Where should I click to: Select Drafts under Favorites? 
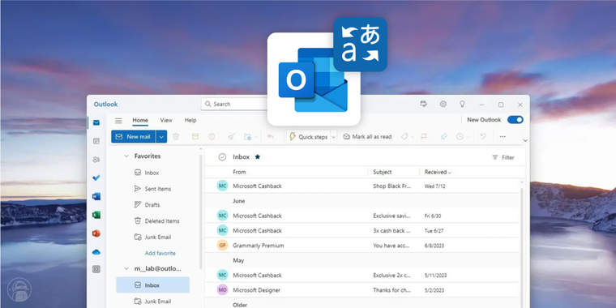tap(152, 205)
